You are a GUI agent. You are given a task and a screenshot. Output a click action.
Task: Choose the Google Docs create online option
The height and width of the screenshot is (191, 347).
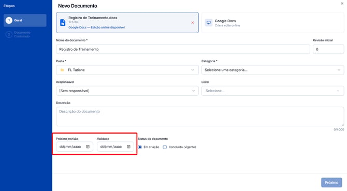pyautogui.click(x=272, y=23)
